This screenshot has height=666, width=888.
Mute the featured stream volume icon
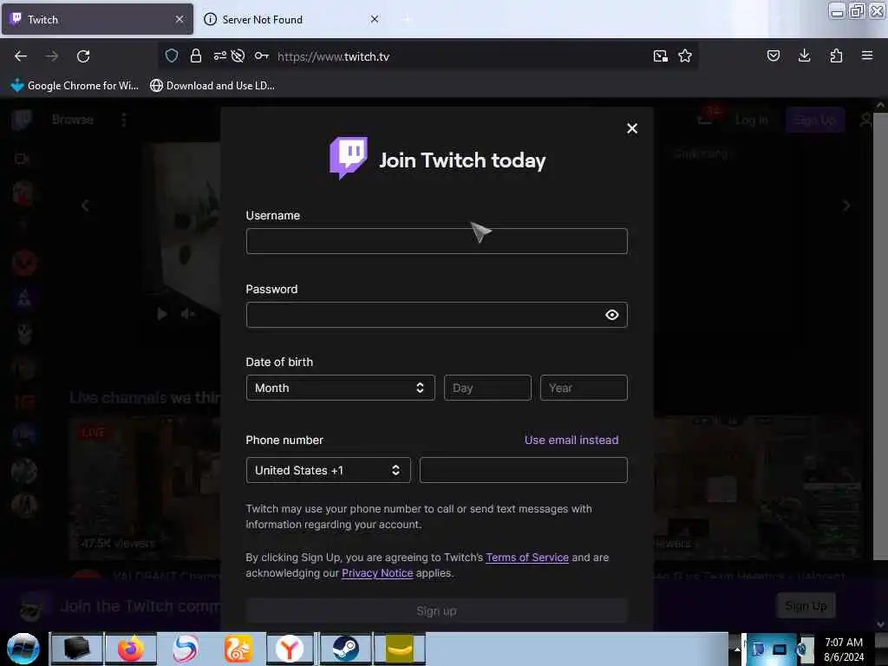(188, 314)
